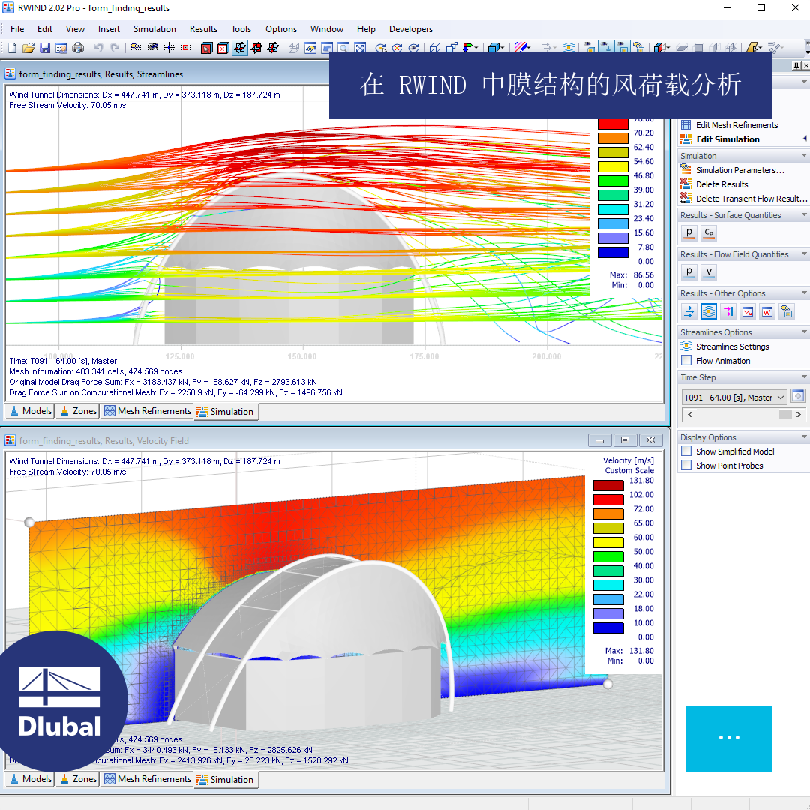The height and width of the screenshot is (810, 810).
Task: Check Show Simplified Model
Action: pyautogui.click(x=686, y=451)
